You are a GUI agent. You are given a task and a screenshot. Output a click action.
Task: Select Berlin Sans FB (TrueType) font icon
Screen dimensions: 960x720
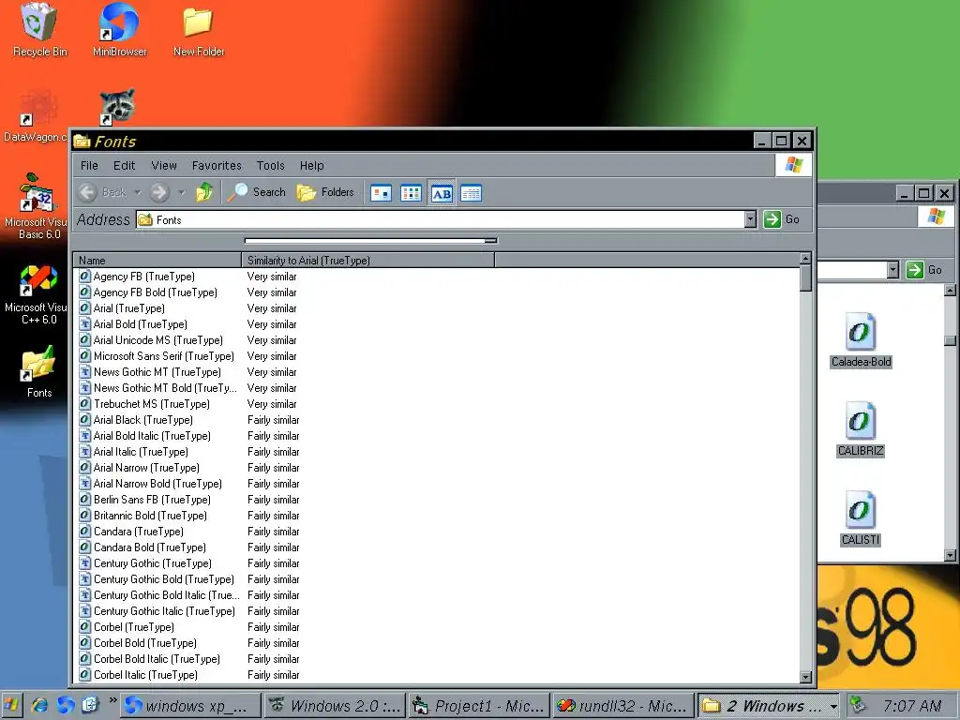coord(85,499)
